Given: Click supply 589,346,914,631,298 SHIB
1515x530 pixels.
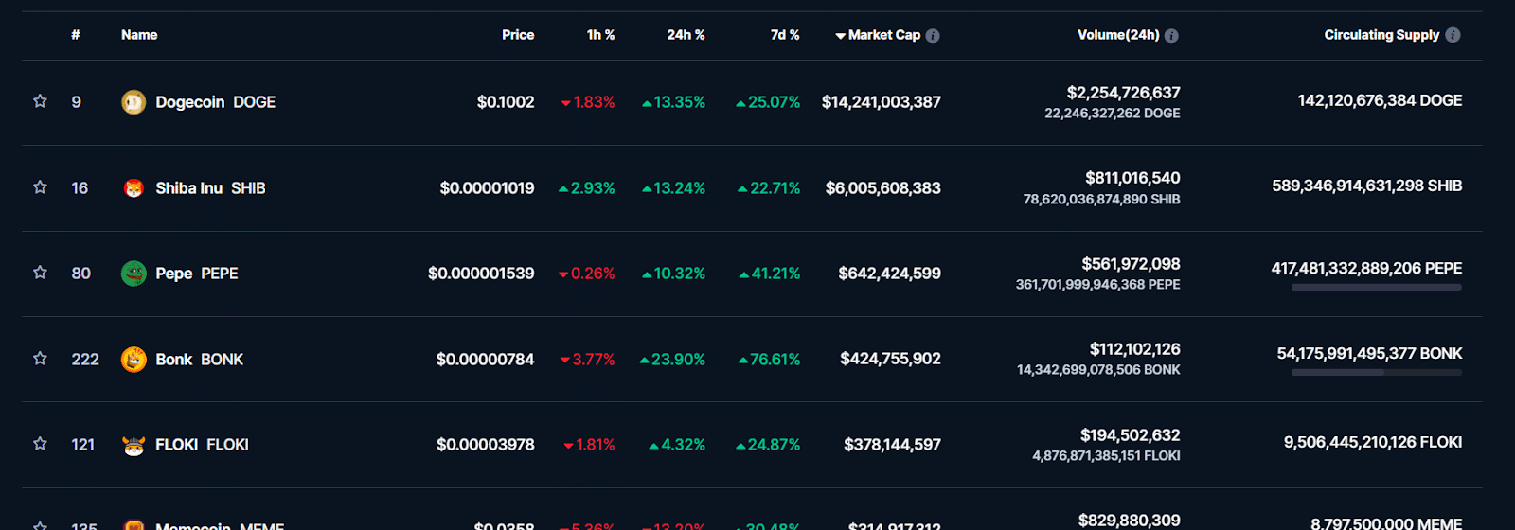Looking at the screenshot, I should (x=1367, y=185).
